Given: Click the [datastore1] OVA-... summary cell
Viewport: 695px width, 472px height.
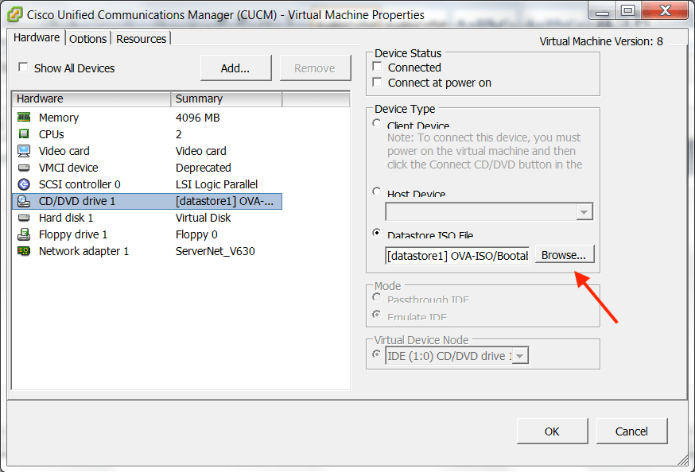Looking at the screenshot, I should point(225,201).
